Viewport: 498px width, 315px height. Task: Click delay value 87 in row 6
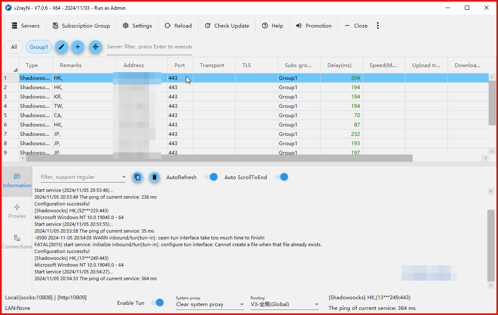click(x=357, y=124)
